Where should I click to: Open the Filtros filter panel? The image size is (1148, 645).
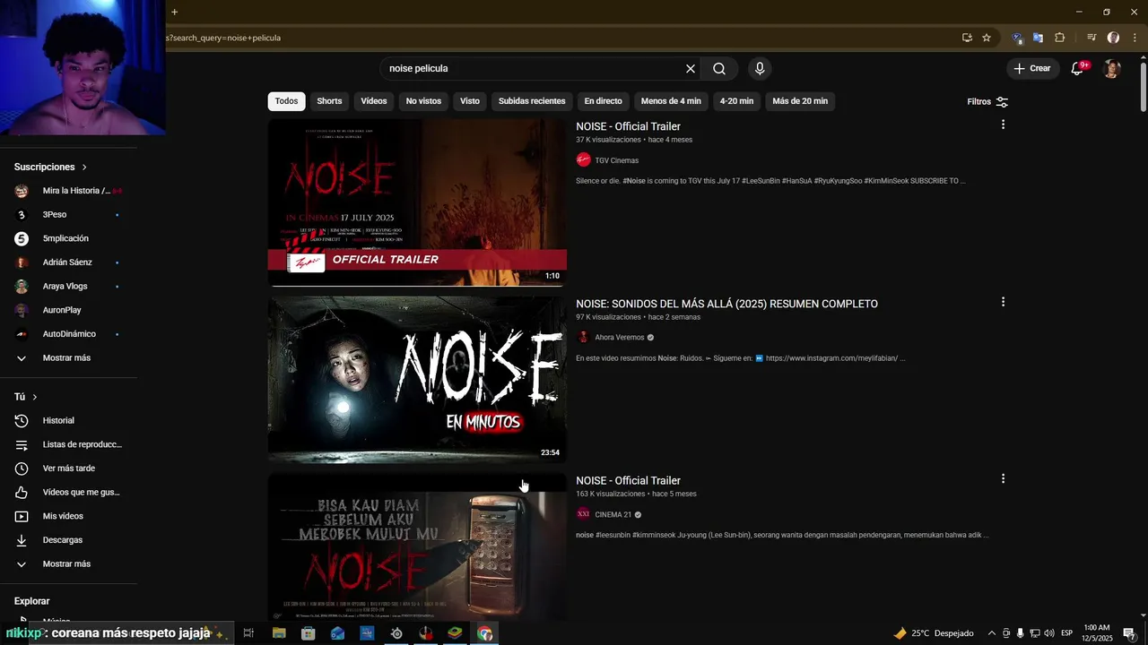click(987, 102)
